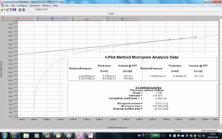Click the Micropore volume value 0.213 cc/g
The width and height of the screenshot is (222, 139).
coord(162,104)
